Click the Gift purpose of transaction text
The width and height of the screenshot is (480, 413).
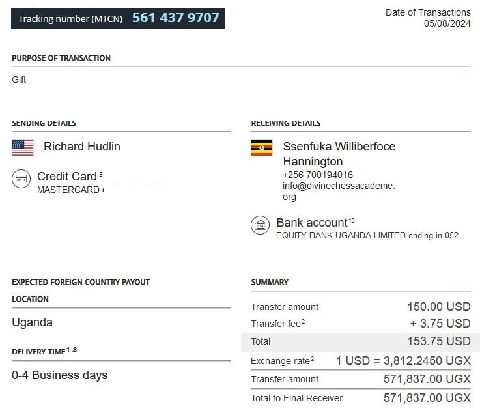[x=19, y=79]
